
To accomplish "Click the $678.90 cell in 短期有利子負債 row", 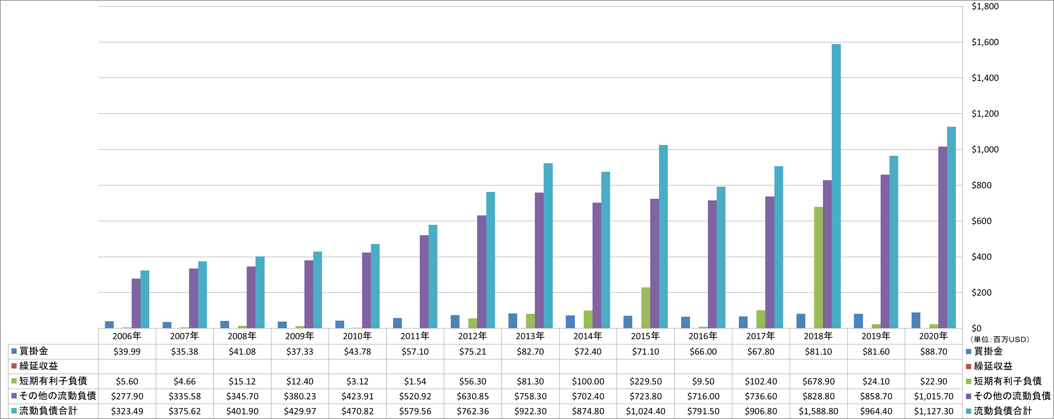I will (818, 381).
